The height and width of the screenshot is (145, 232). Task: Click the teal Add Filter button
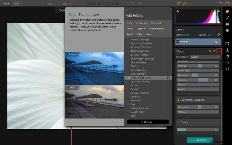[200, 140]
